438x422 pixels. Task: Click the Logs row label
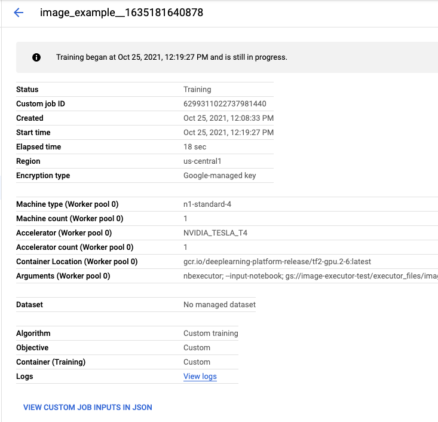click(x=24, y=377)
